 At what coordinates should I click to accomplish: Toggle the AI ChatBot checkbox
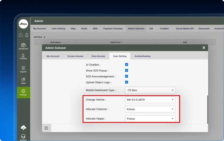click(x=127, y=64)
